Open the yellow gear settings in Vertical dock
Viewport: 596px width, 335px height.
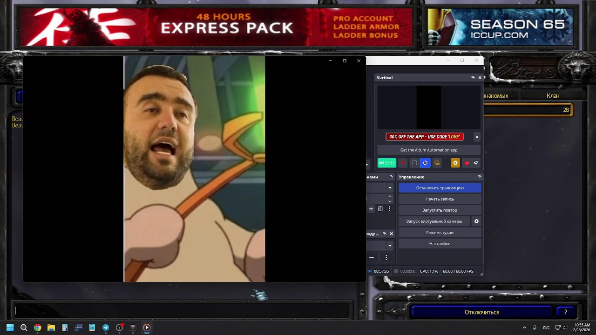point(455,163)
